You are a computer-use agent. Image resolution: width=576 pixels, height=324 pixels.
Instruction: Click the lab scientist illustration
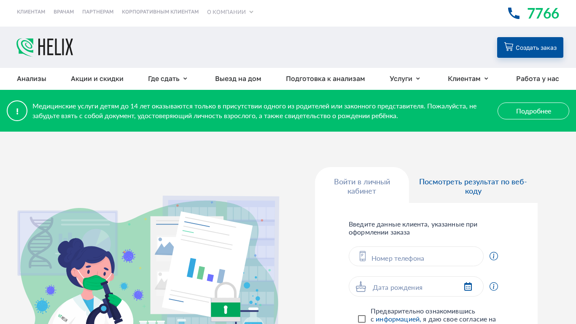click(x=148, y=259)
